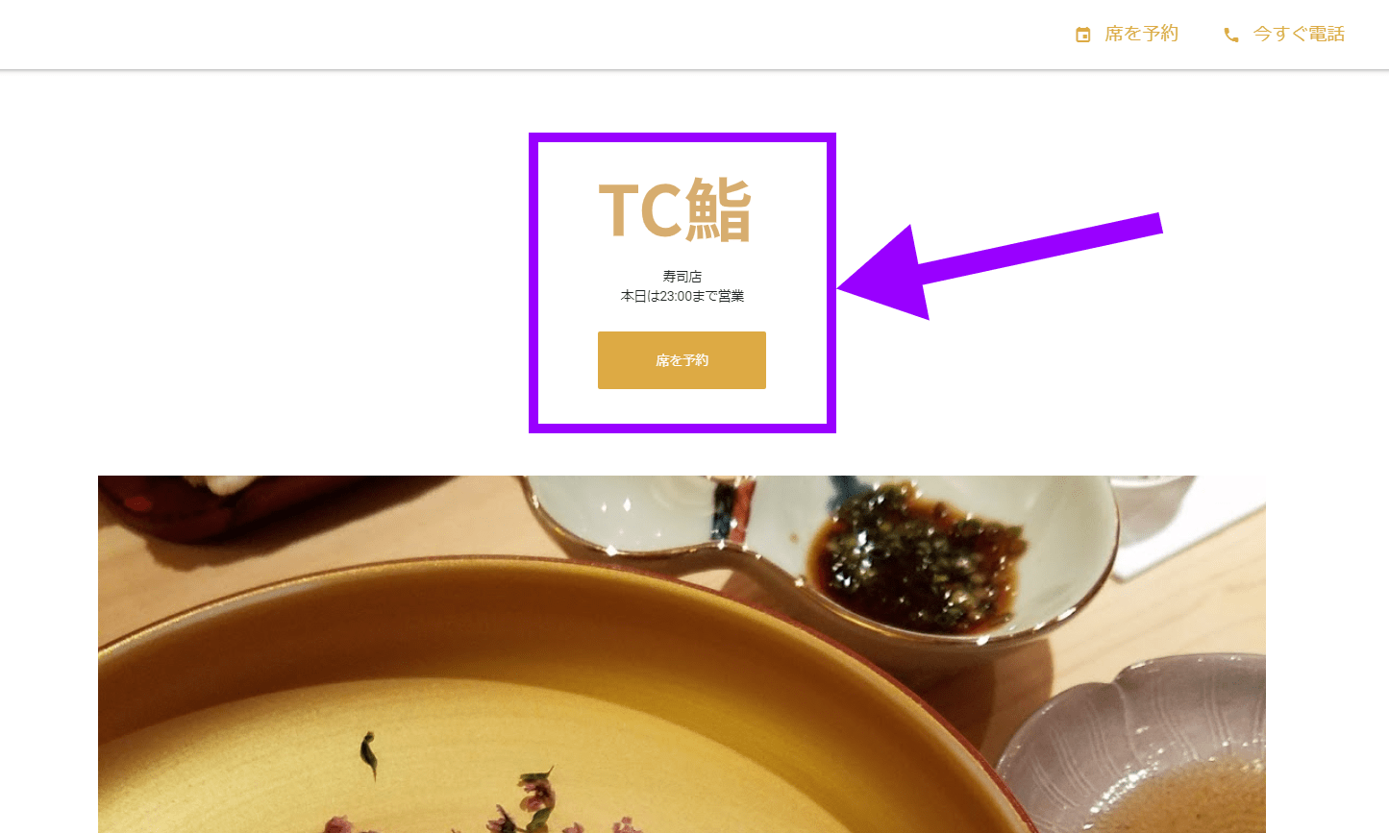Viewport: 1389px width, 833px height.
Task: Click the calendar icon in the header
Action: (1083, 36)
